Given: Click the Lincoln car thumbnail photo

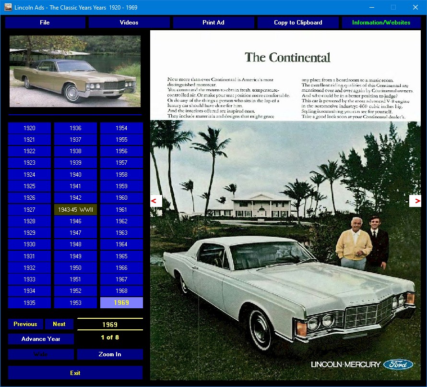Looking at the screenshot, I should coord(75,72).
